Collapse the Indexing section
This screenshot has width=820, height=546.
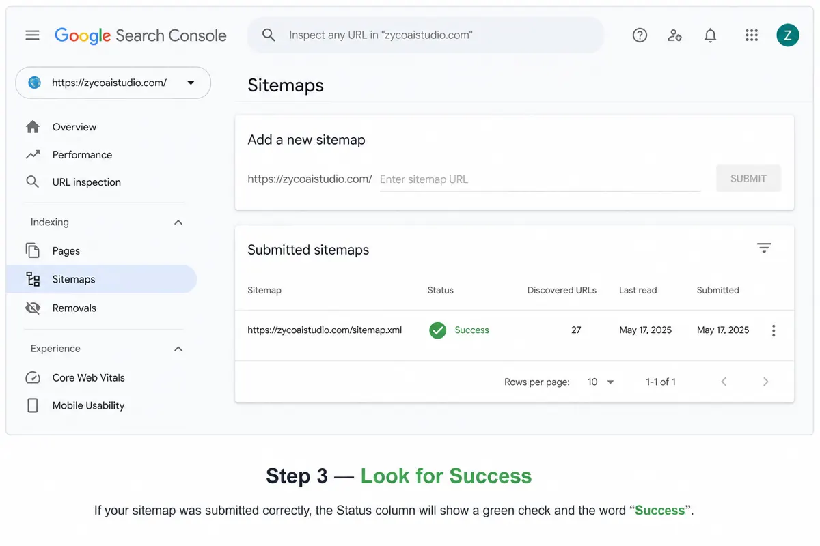point(178,222)
